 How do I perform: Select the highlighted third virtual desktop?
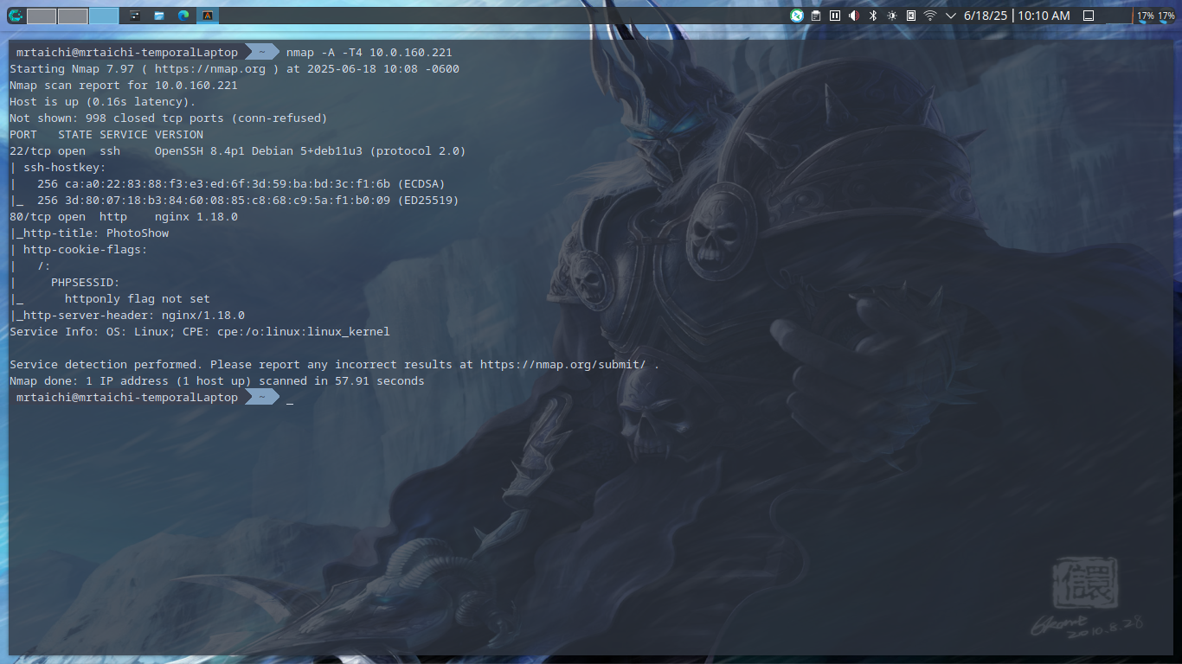point(104,16)
